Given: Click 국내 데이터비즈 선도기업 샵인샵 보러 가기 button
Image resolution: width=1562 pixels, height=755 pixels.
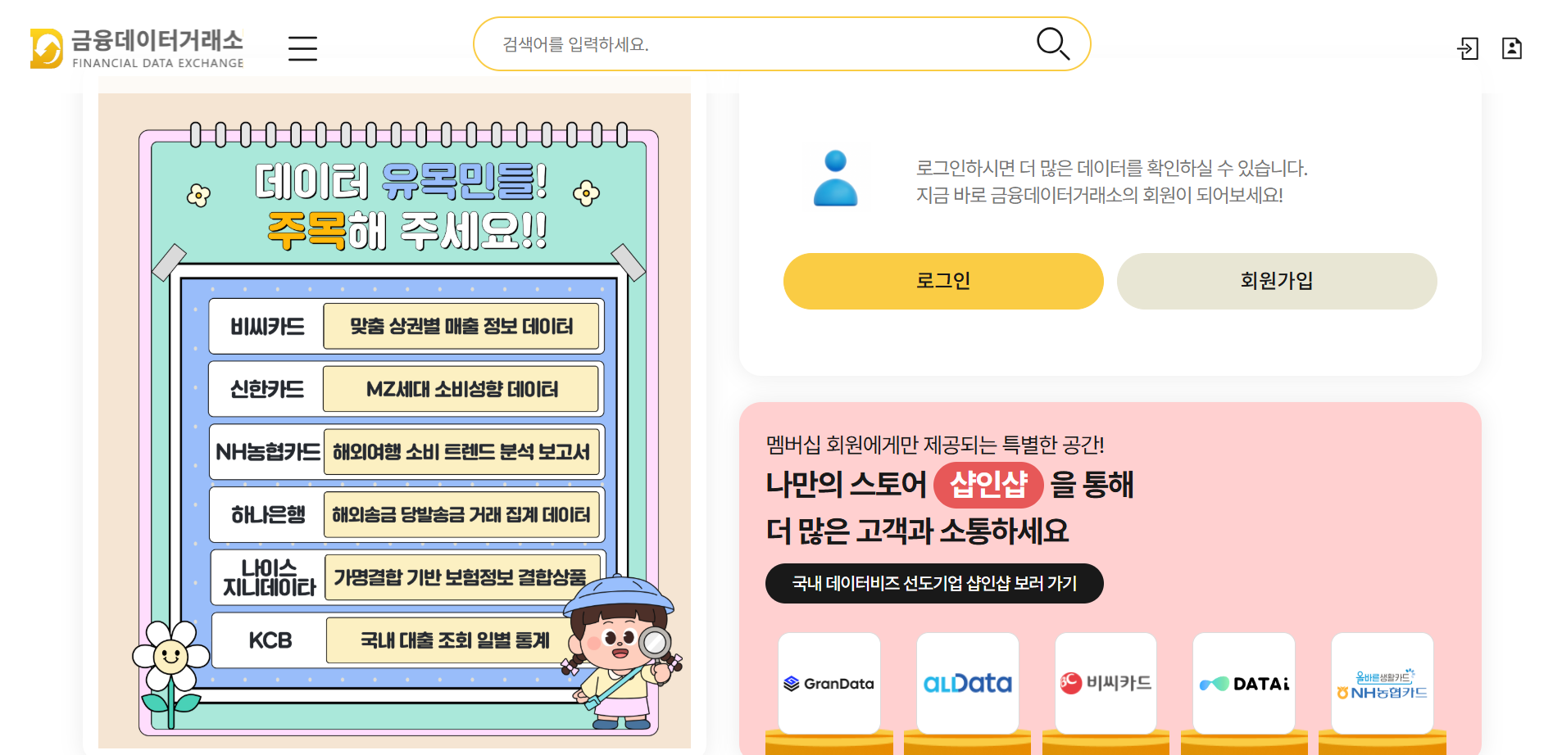Looking at the screenshot, I should 934,583.
